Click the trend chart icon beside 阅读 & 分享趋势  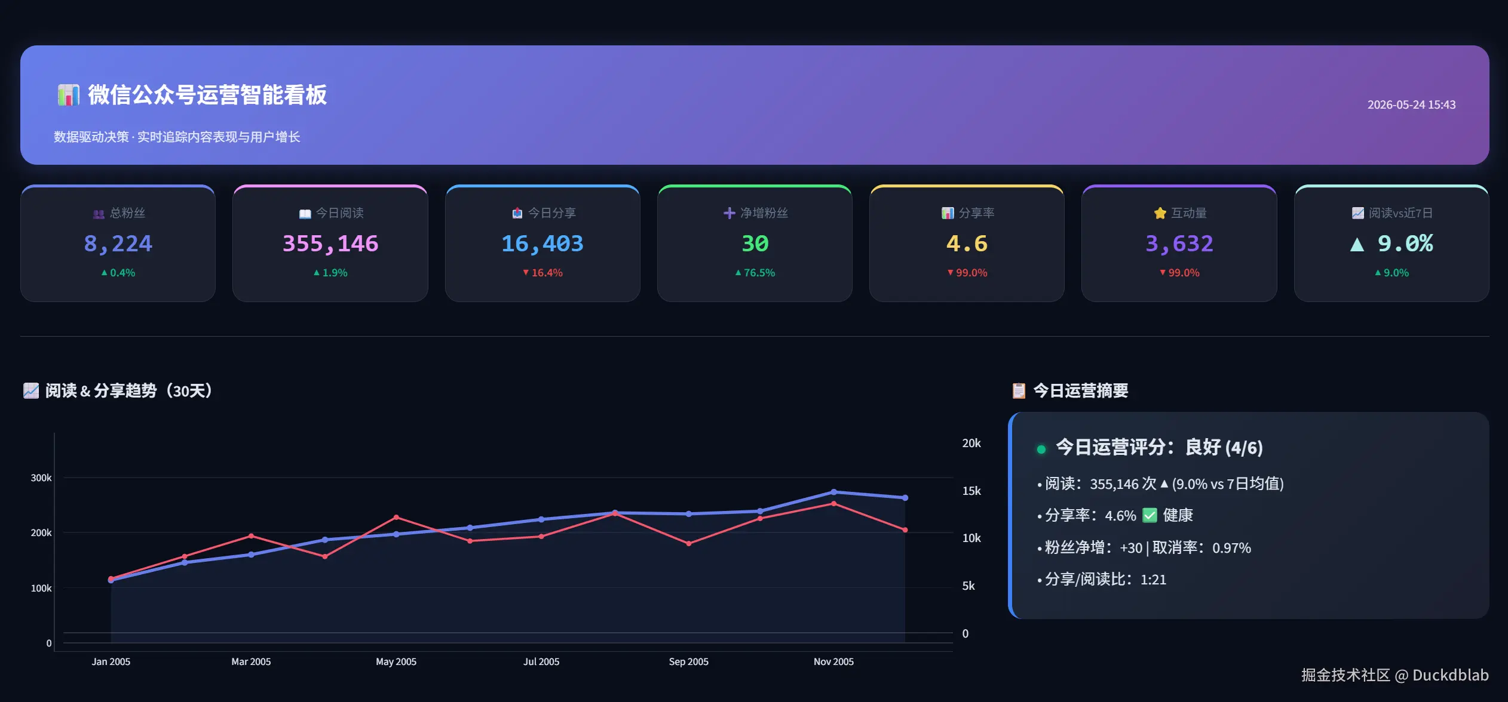pyautogui.click(x=31, y=390)
